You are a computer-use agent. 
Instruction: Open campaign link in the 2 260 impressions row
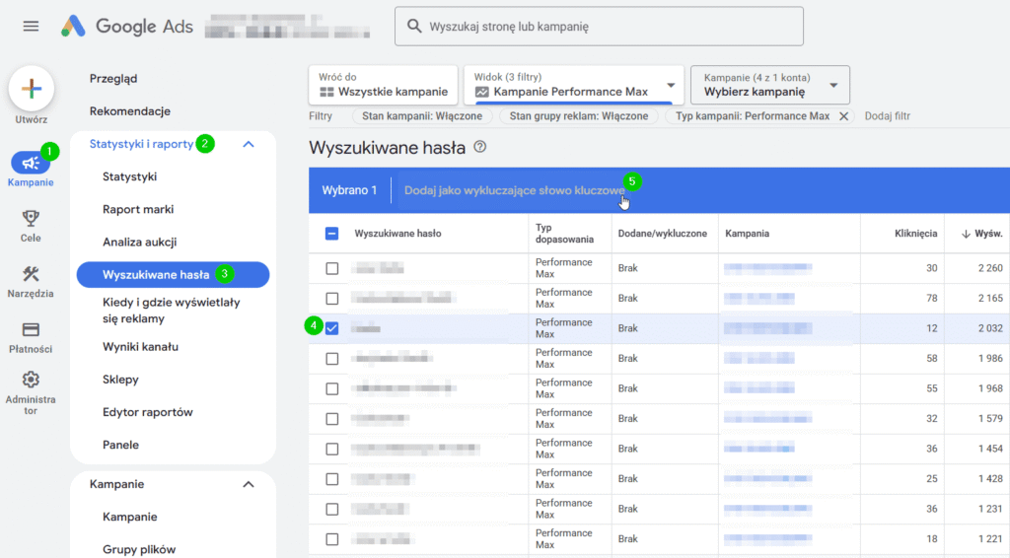pyautogui.click(x=767, y=268)
